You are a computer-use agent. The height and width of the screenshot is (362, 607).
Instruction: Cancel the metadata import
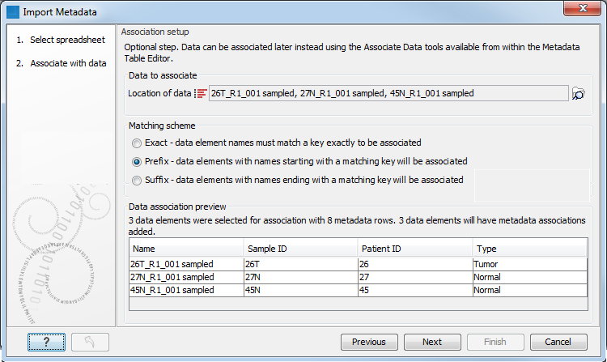(558, 343)
